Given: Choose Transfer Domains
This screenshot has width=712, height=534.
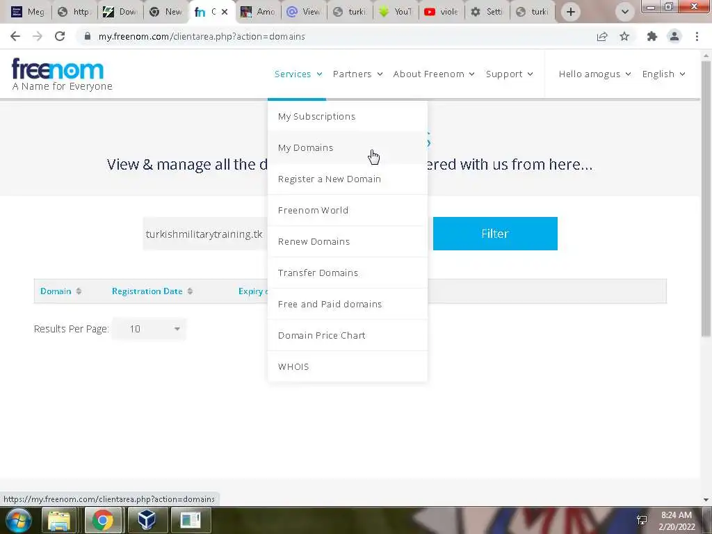Looking at the screenshot, I should click(348, 273).
